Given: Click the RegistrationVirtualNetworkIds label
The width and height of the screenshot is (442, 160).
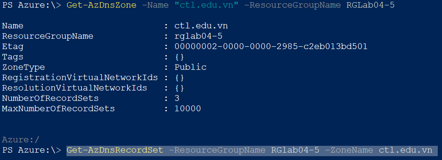Looking at the screenshot, I should tap(80, 78).
